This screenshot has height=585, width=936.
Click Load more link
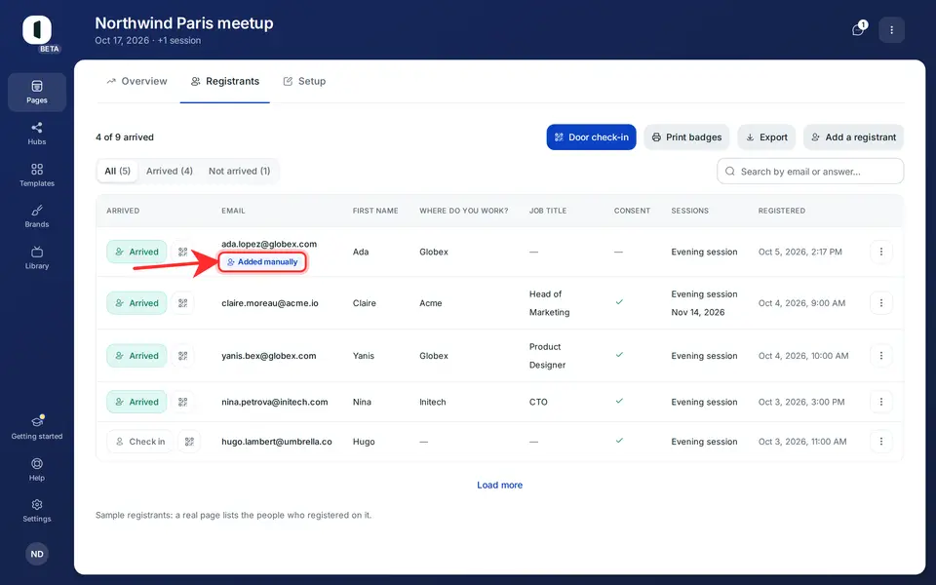pos(499,486)
